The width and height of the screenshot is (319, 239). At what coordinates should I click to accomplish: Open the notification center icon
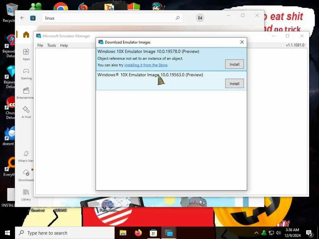309,233
